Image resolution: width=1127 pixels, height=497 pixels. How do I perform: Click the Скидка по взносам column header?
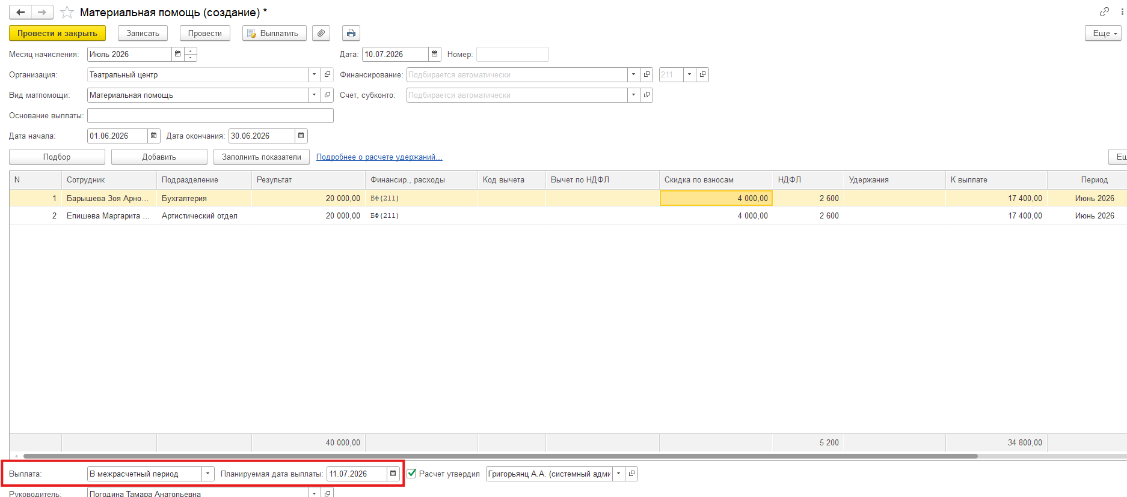pos(716,179)
